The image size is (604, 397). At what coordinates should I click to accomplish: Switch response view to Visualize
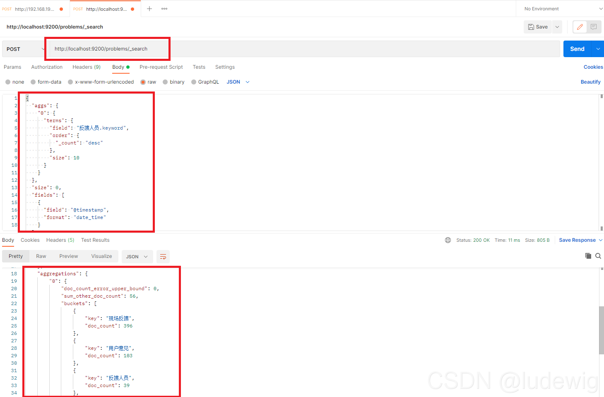click(102, 256)
